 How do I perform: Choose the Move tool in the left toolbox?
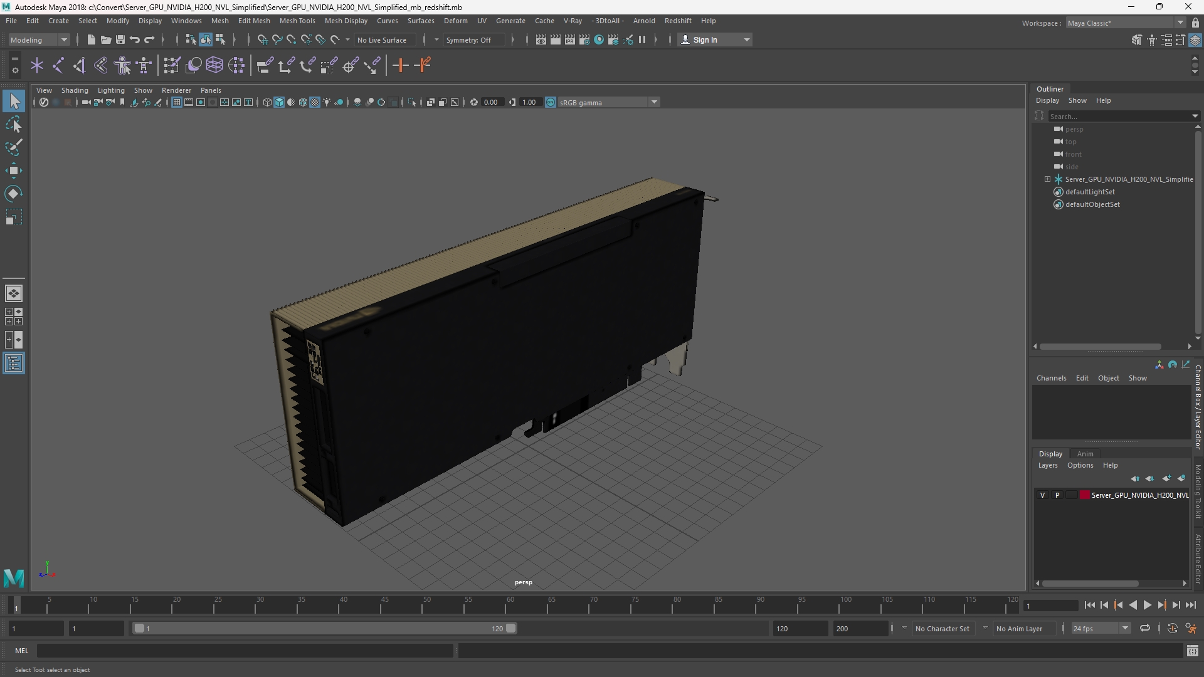tap(14, 171)
